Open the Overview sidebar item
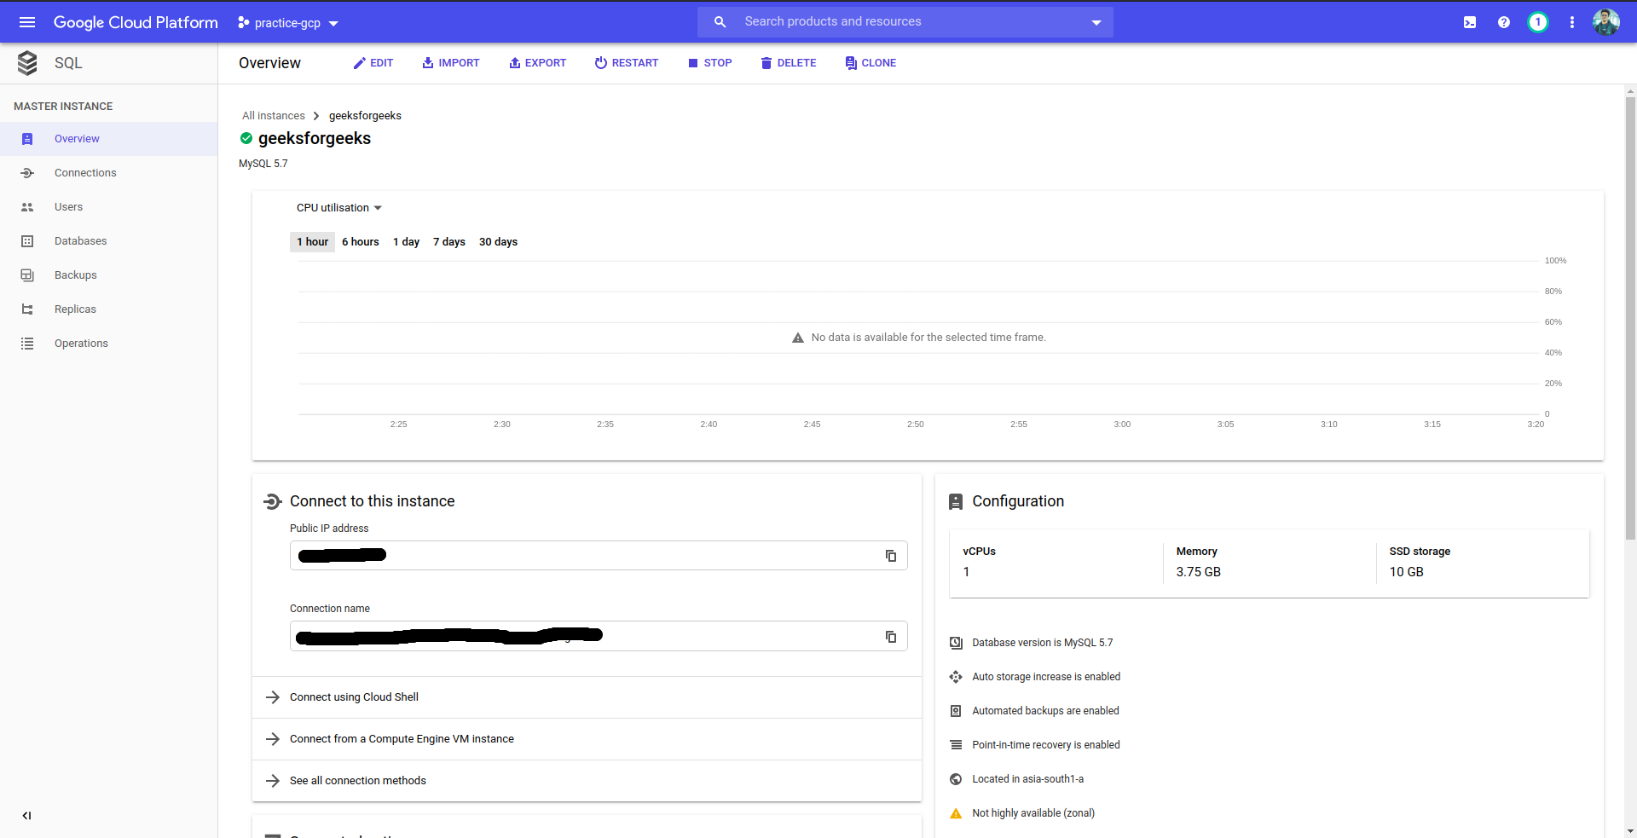This screenshot has width=1637, height=838. pyautogui.click(x=109, y=139)
